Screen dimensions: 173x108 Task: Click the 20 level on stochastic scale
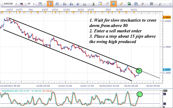click(165, 104)
